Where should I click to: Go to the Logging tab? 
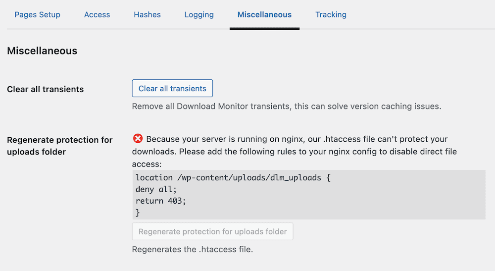click(x=199, y=15)
